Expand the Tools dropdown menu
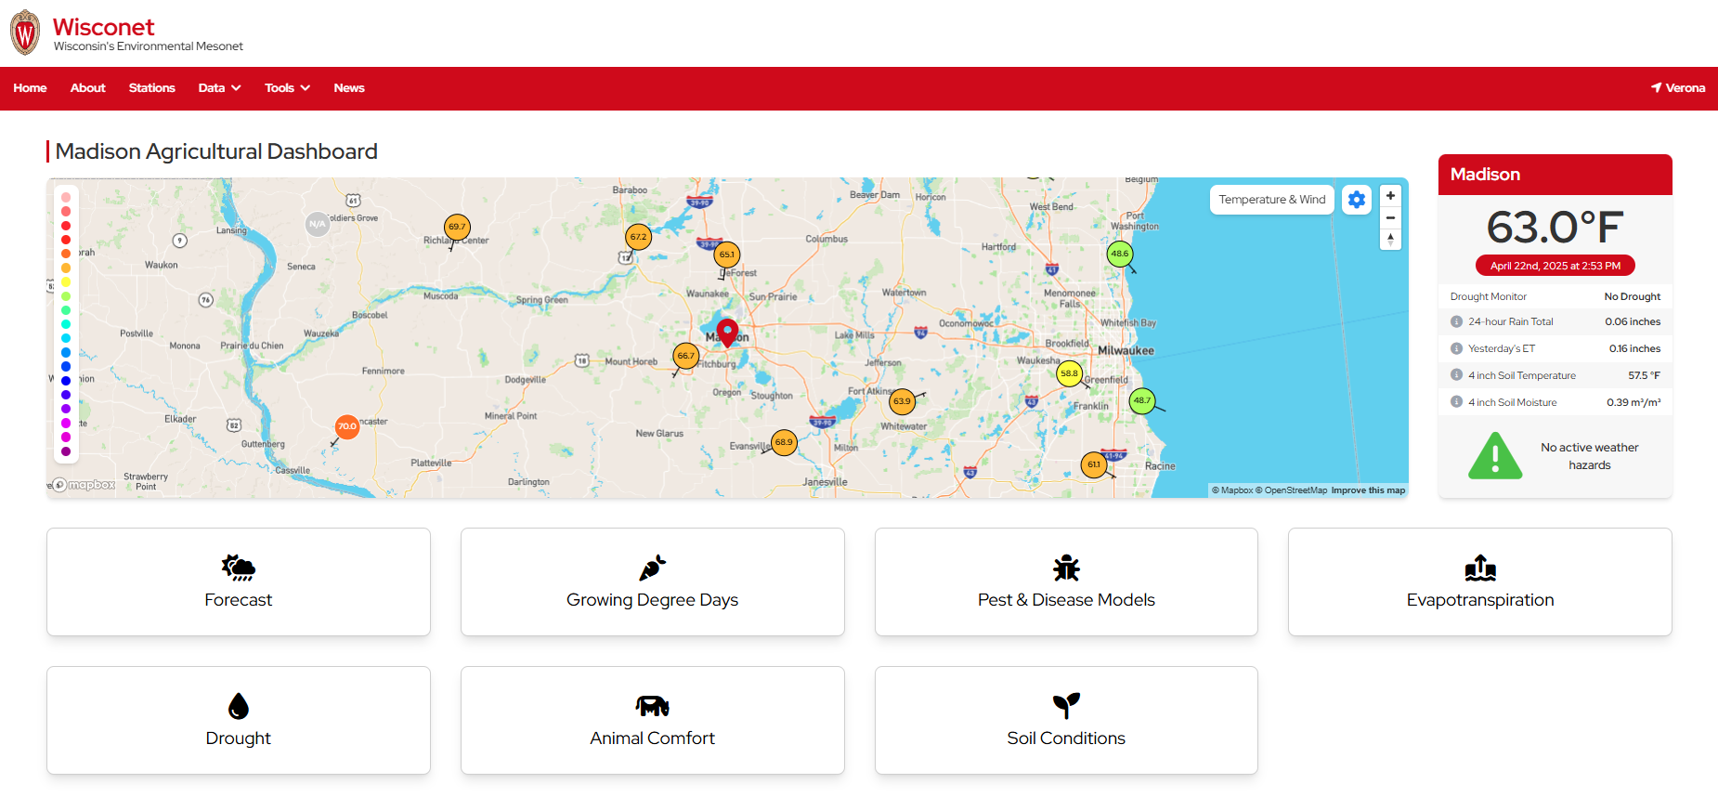The height and width of the screenshot is (810, 1718). (x=287, y=88)
